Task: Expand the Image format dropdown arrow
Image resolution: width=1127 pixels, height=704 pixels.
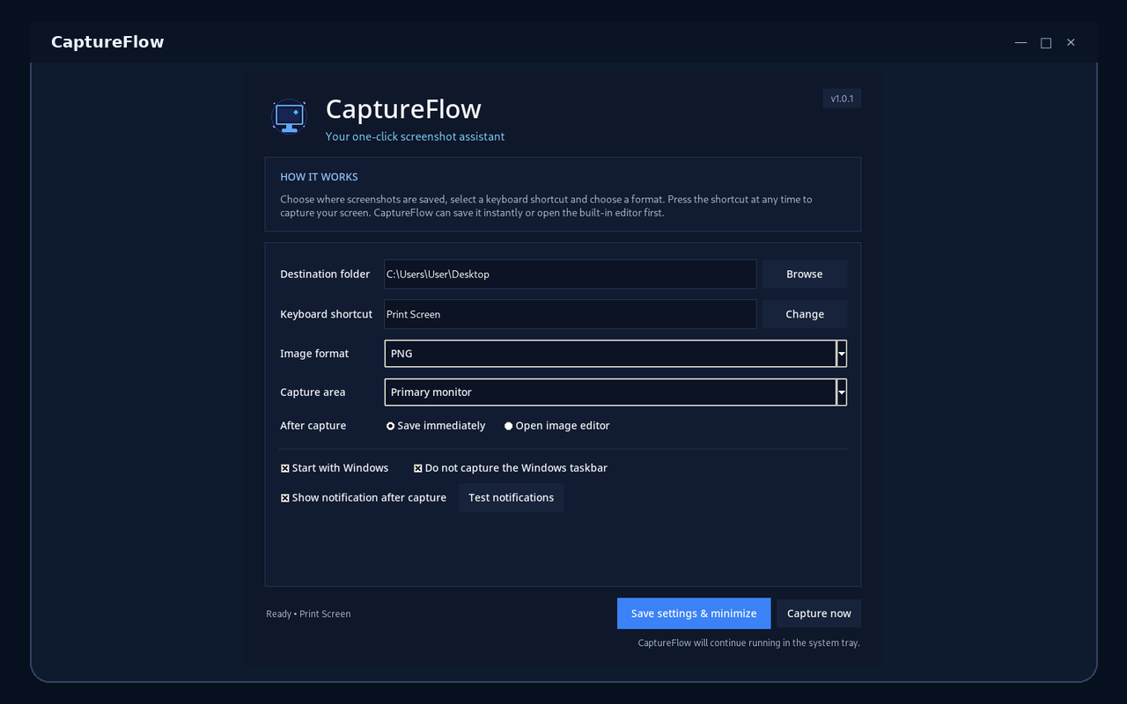Action: 842,354
